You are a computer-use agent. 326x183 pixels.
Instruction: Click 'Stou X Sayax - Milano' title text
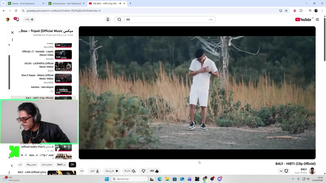37,77
